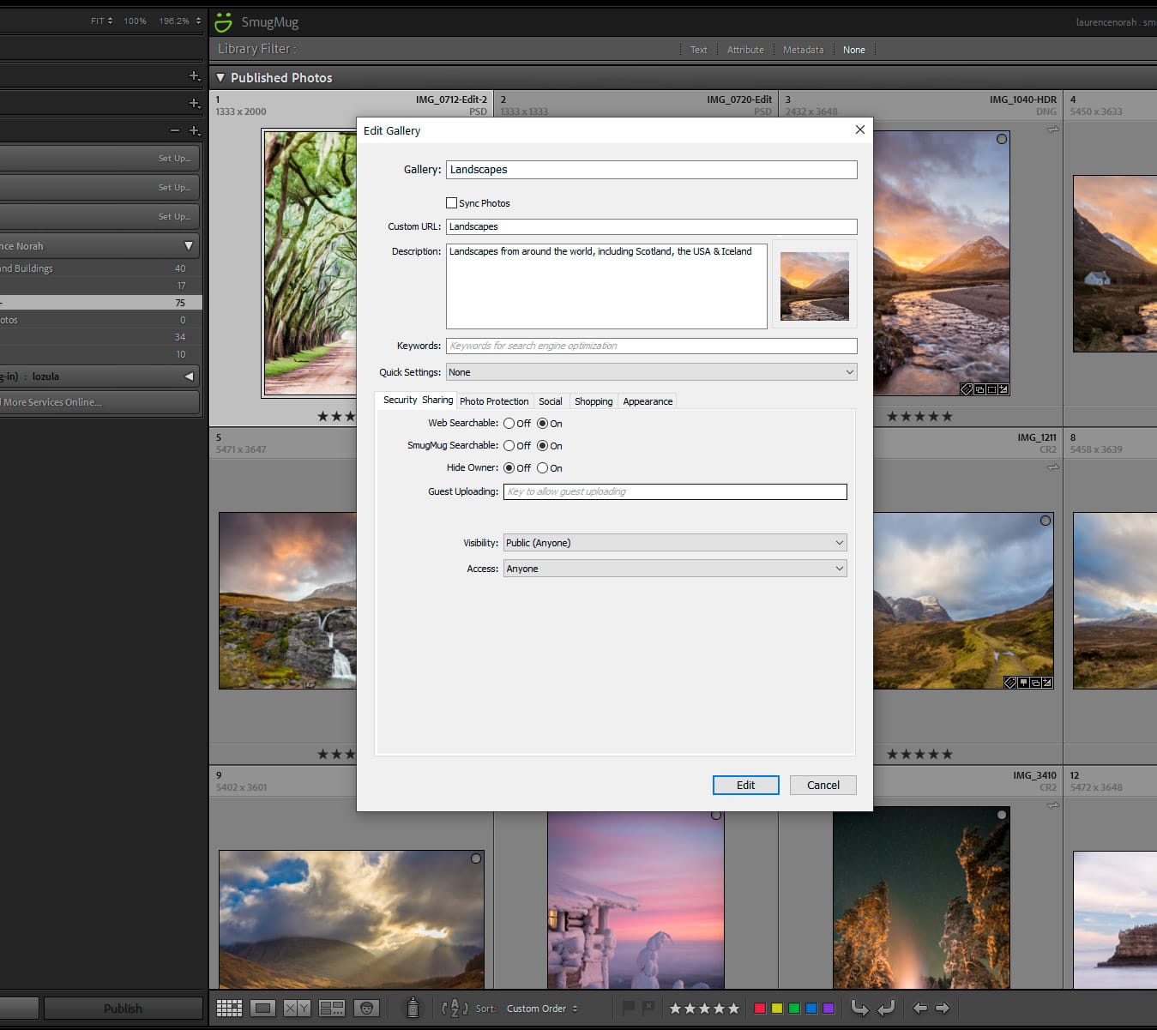Click the Edit button in the dialog
Screen dimensions: 1157x1030
(744, 785)
